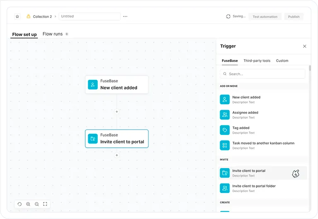Select Third-party tools tab
This screenshot has width=318, height=219.
pos(257,60)
